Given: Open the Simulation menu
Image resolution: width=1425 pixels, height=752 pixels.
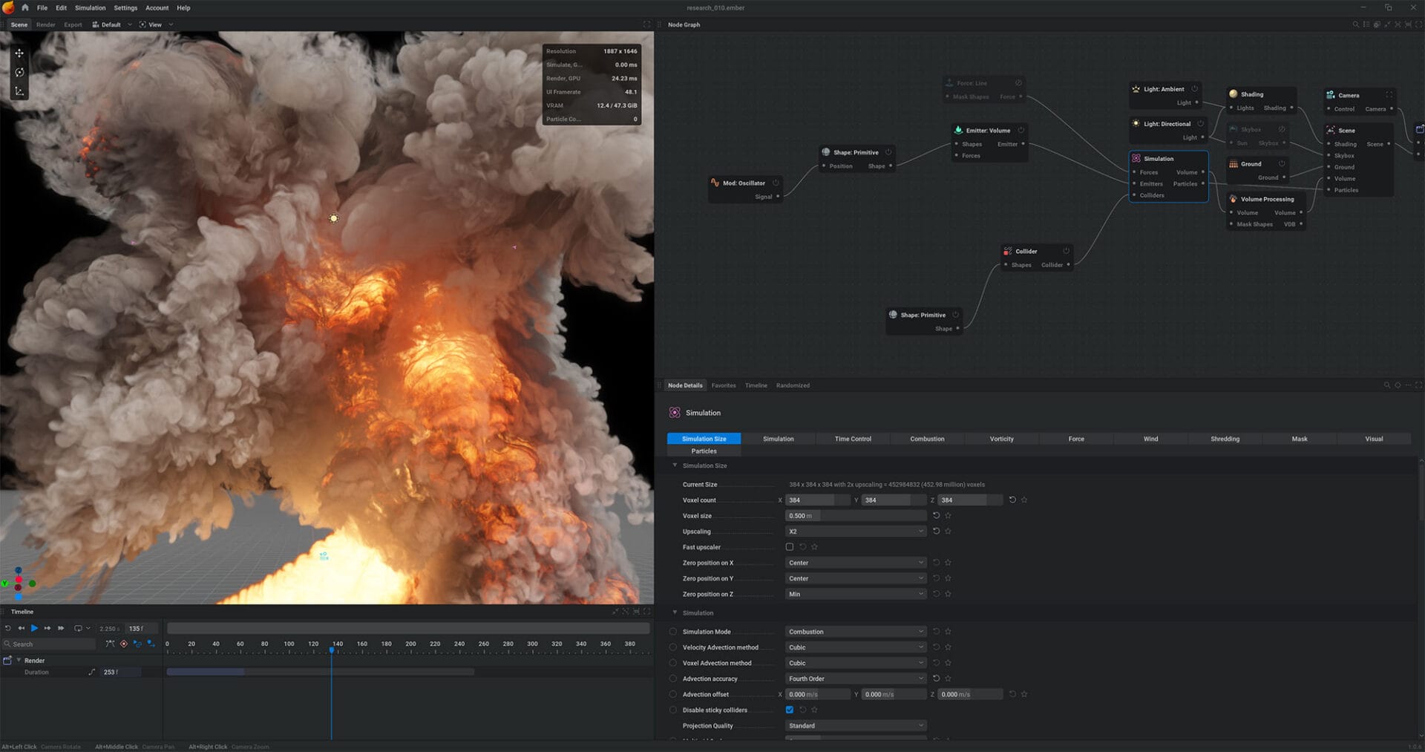Looking at the screenshot, I should pos(90,7).
